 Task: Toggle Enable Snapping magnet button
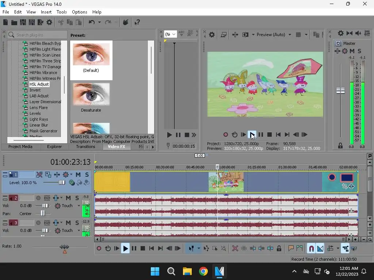(x=311, y=249)
